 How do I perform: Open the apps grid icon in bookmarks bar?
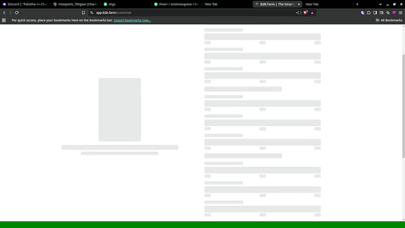pyautogui.click(x=4, y=20)
